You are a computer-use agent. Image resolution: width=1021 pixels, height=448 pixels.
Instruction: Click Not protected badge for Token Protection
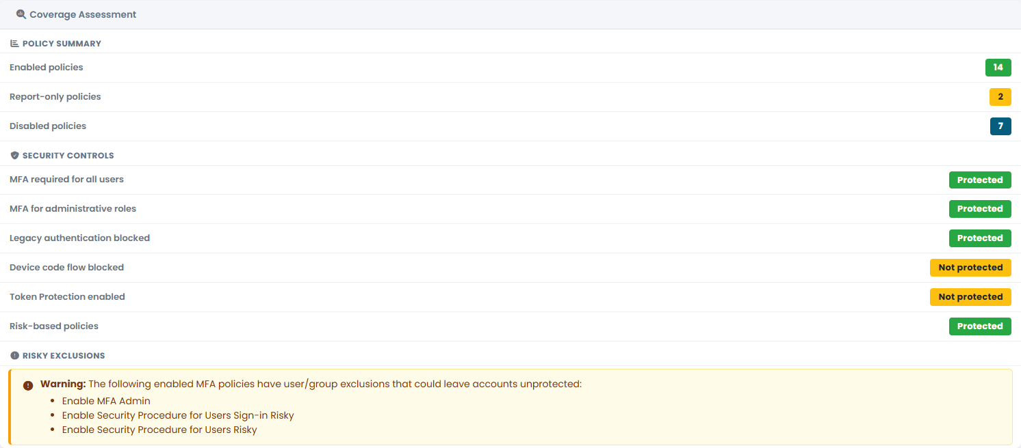point(970,297)
